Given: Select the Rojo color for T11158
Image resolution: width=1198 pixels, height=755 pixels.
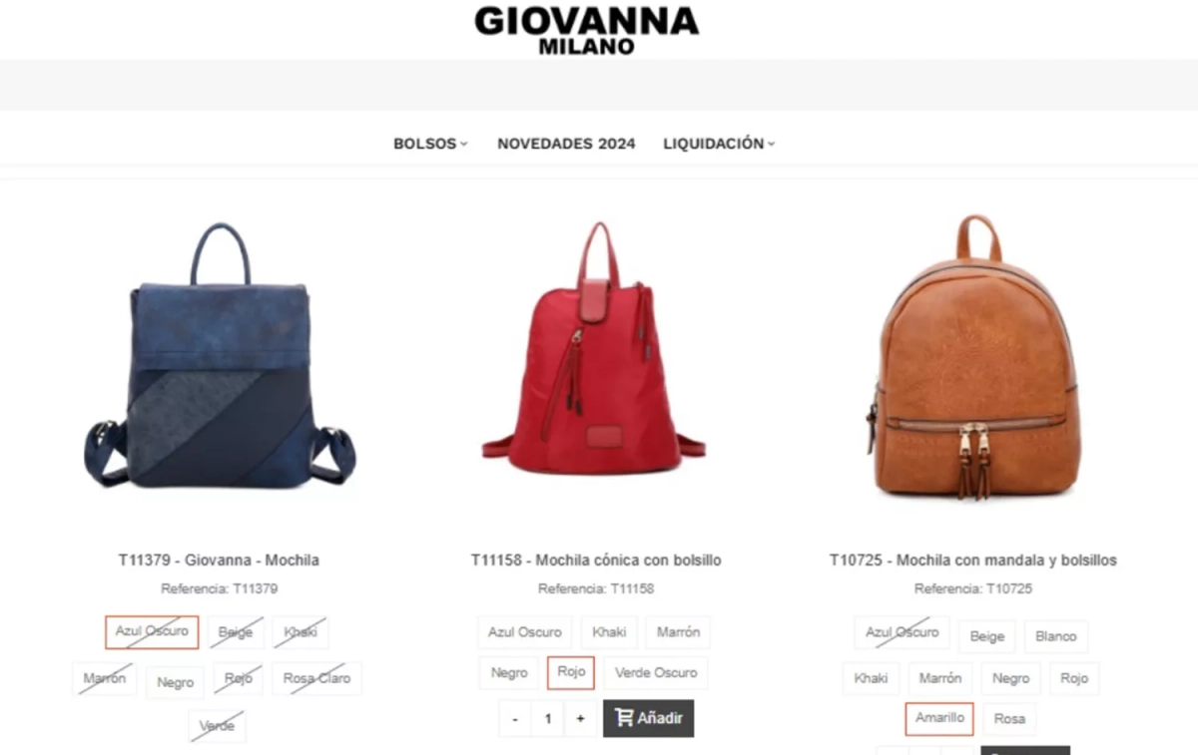Looking at the screenshot, I should (571, 672).
